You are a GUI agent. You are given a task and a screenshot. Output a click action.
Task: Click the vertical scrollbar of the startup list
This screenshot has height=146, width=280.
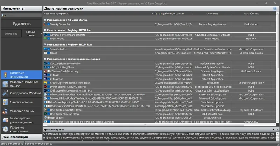pyautogui.click(x=277, y=41)
